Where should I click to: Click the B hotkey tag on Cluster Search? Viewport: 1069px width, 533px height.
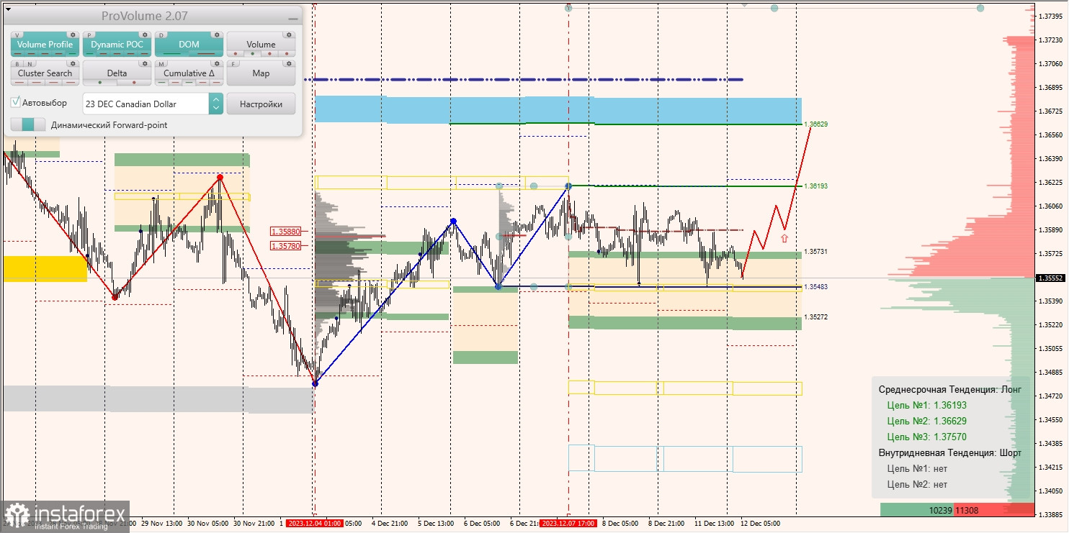point(17,63)
